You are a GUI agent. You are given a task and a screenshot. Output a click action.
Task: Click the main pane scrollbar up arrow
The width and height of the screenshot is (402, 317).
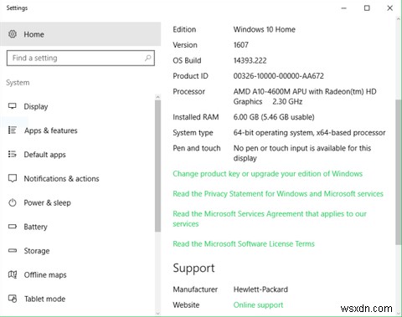pyautogui.click(x=398, y=19)
